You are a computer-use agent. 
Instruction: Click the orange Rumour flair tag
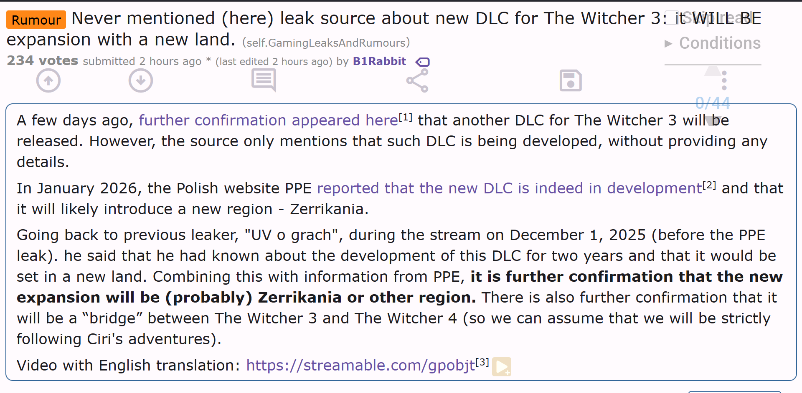coord(36,20)
